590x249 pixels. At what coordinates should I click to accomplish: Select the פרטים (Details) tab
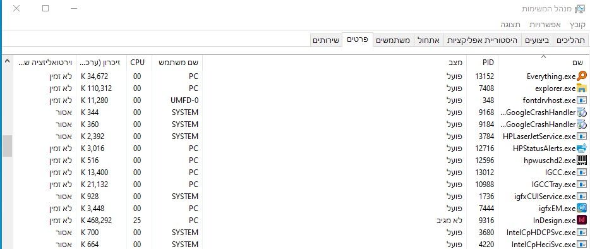pyautogui.click(x=357, y=40)
